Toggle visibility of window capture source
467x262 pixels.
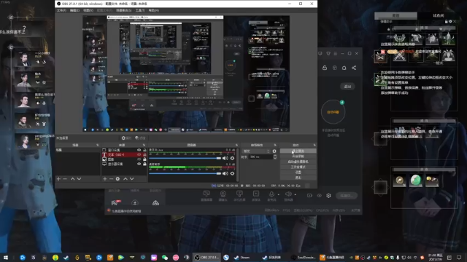[x=139, y=150]
